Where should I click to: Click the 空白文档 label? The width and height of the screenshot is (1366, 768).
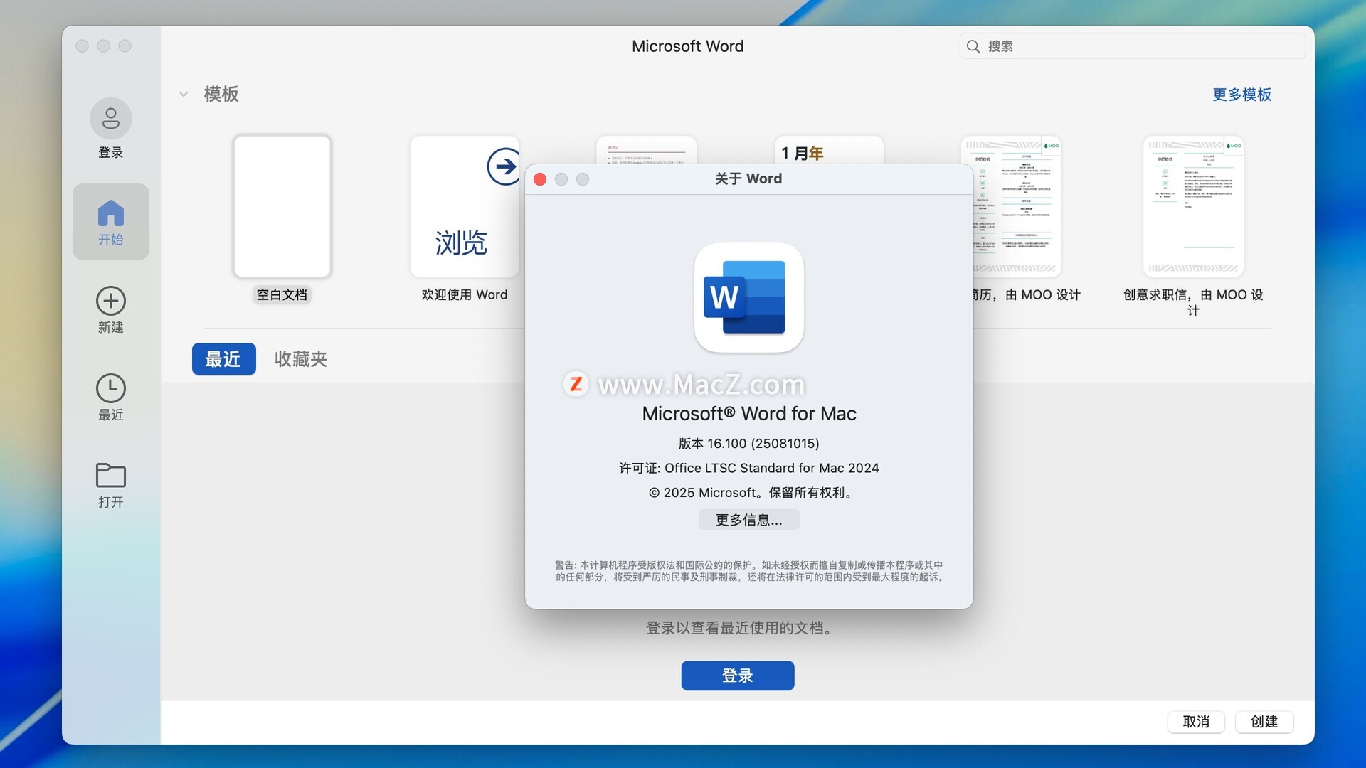coord(282,294)
